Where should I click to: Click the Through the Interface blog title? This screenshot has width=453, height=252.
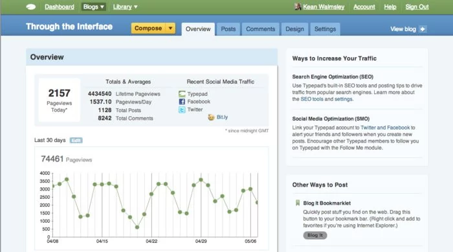[69, 27]
